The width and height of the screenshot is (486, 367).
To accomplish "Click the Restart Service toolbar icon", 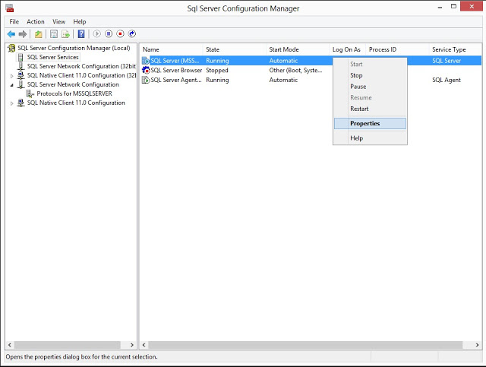I will click(x=132, y=33).
